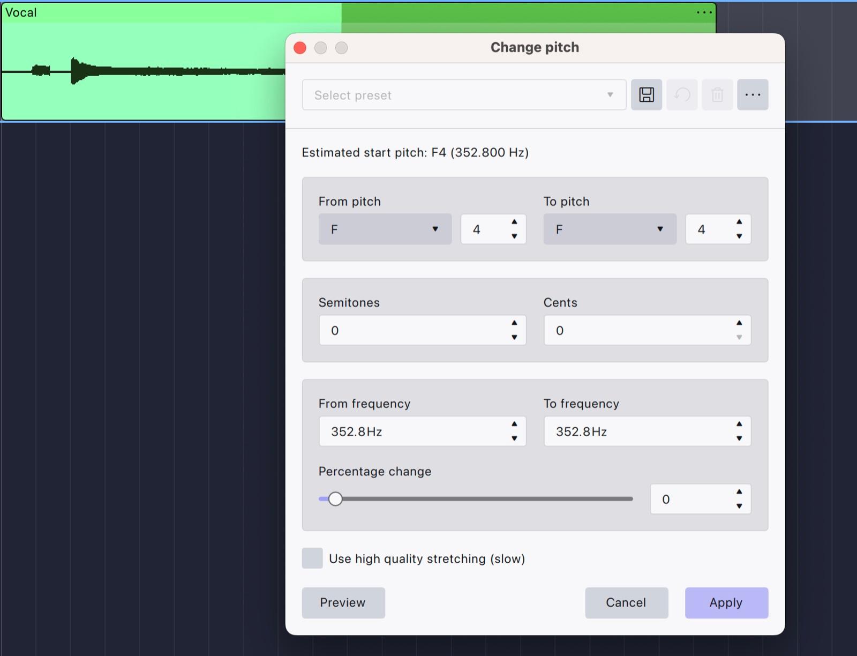This screenshot has width=857, height=656.
Task: Increase the From frequency value
Action: pos(514,424)
